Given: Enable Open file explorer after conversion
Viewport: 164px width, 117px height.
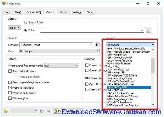Looking at the screenshot, I should (87, 84).
